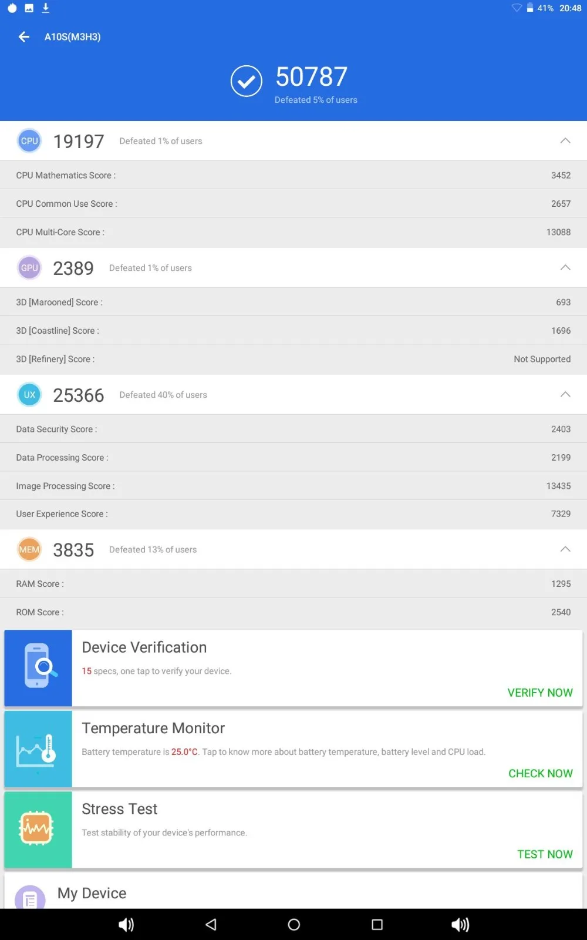Image resolution: width=587 pixels, height=940 pixels.
Task: Tap the Android home circle button
Action: pos(294,925)
